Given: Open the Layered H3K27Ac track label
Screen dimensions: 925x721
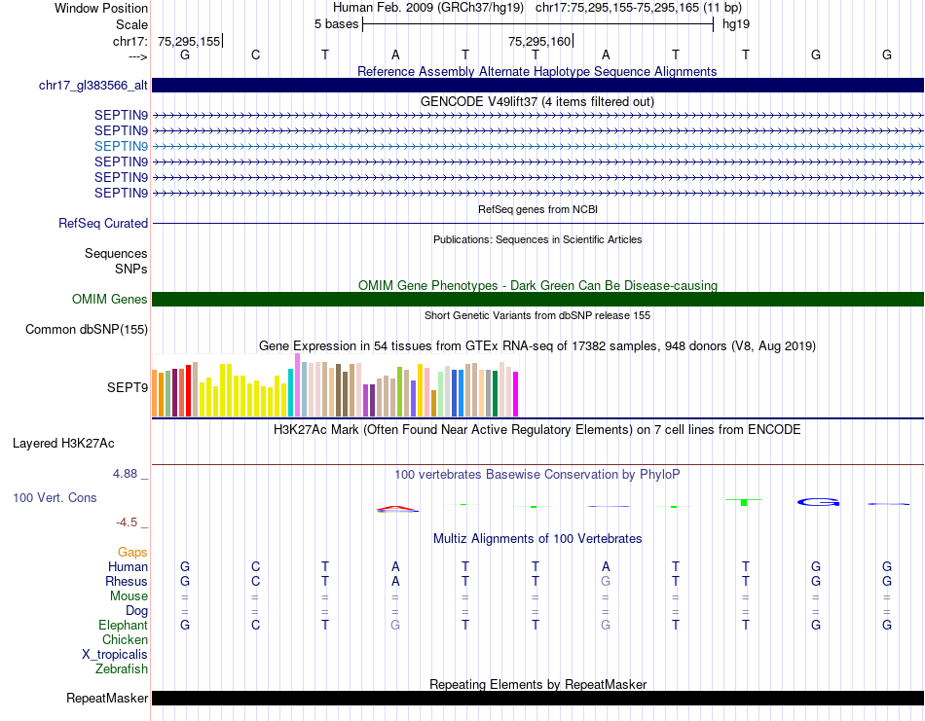Looking at the screenshot, I should 63,444.
